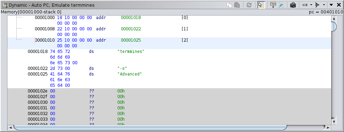Click the addr mnemonic at 00001000
344x132 pixels.
tap(101, 18)
